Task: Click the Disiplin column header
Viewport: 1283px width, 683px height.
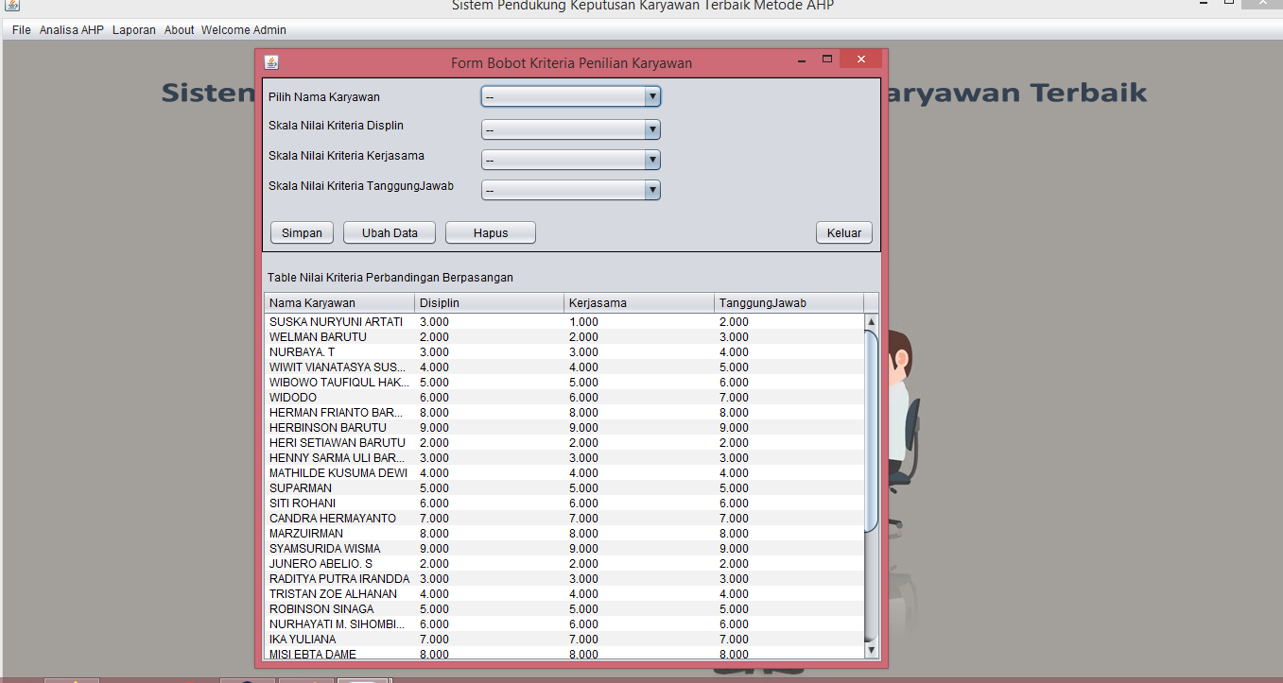Action: pos(488,302)
